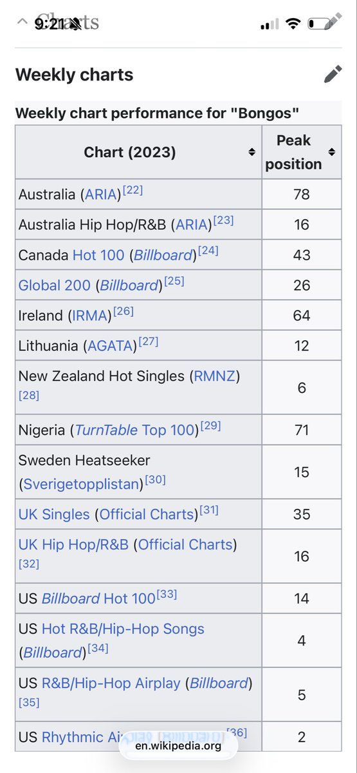Follow the UK Singles link
This screenshot has width=357, height=773.
55,515
